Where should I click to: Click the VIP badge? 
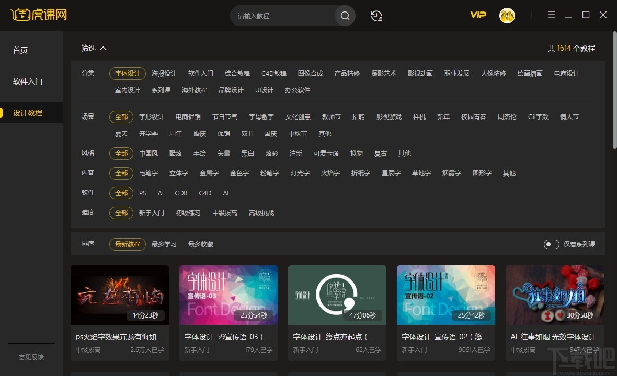click(477, 15)
